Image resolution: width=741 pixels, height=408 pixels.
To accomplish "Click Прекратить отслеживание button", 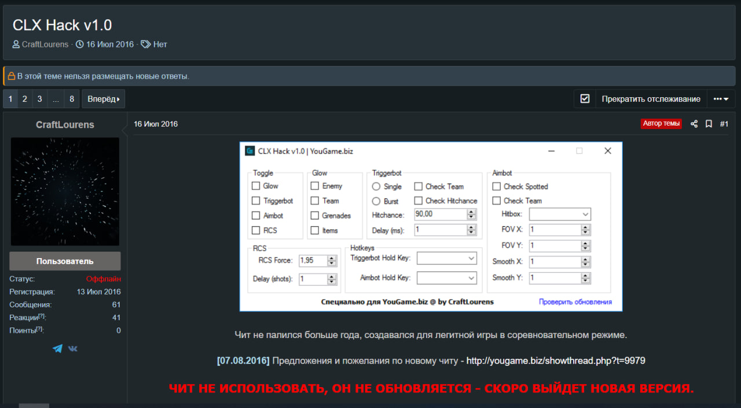I will 651,99.
